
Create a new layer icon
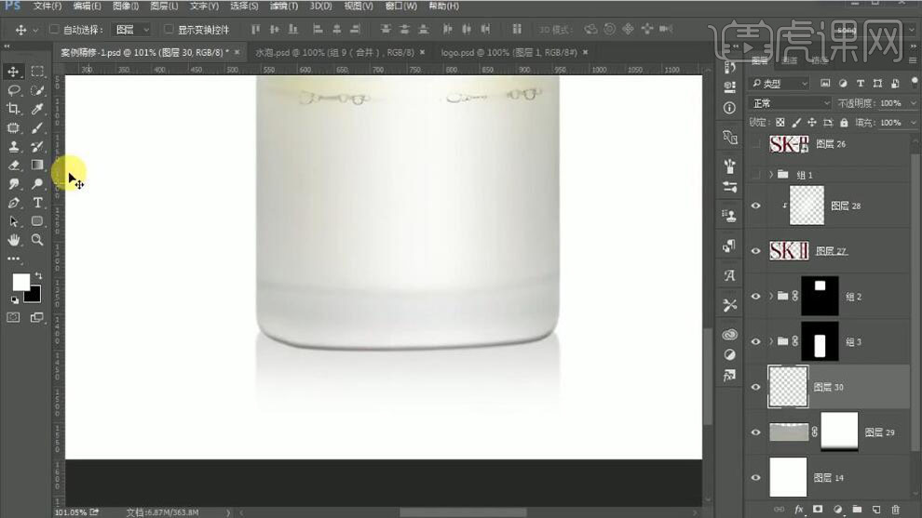pyautogui.click(x=876, y=510)
